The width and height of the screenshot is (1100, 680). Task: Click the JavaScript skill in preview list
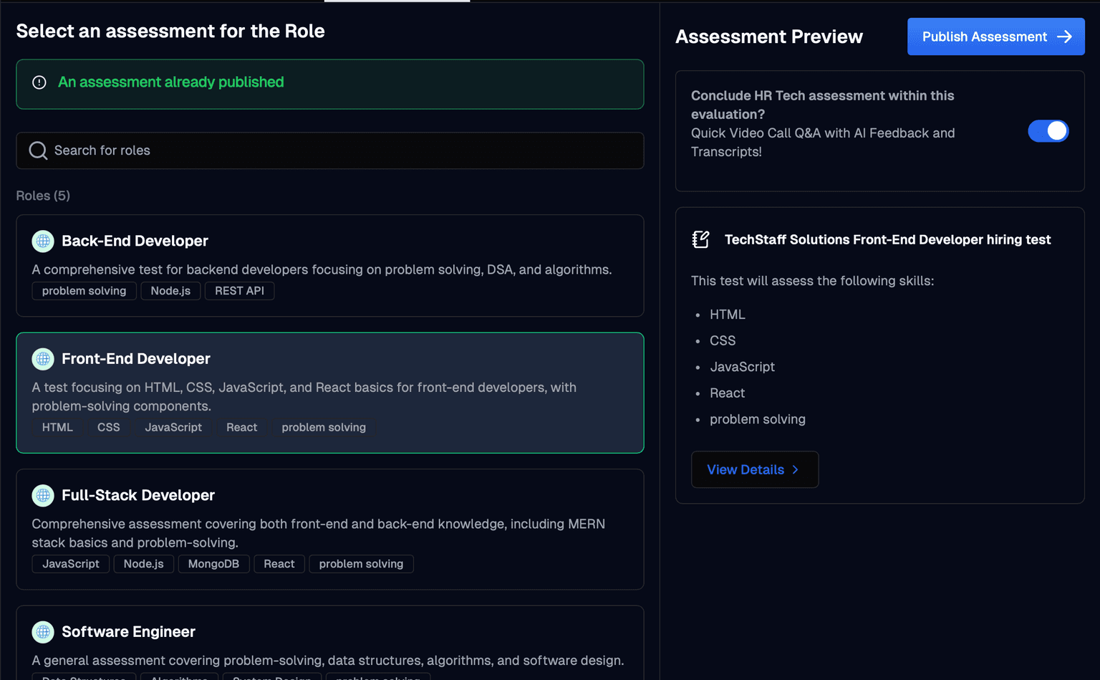(743, 367)
